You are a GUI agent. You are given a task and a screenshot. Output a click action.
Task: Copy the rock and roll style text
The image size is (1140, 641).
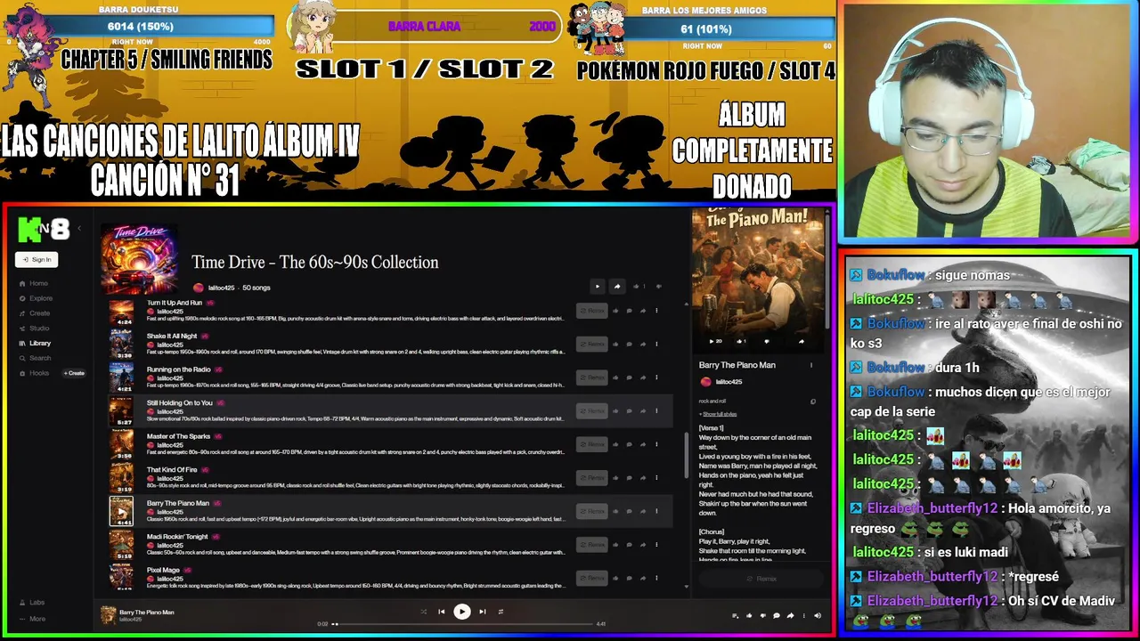[812, 402]
